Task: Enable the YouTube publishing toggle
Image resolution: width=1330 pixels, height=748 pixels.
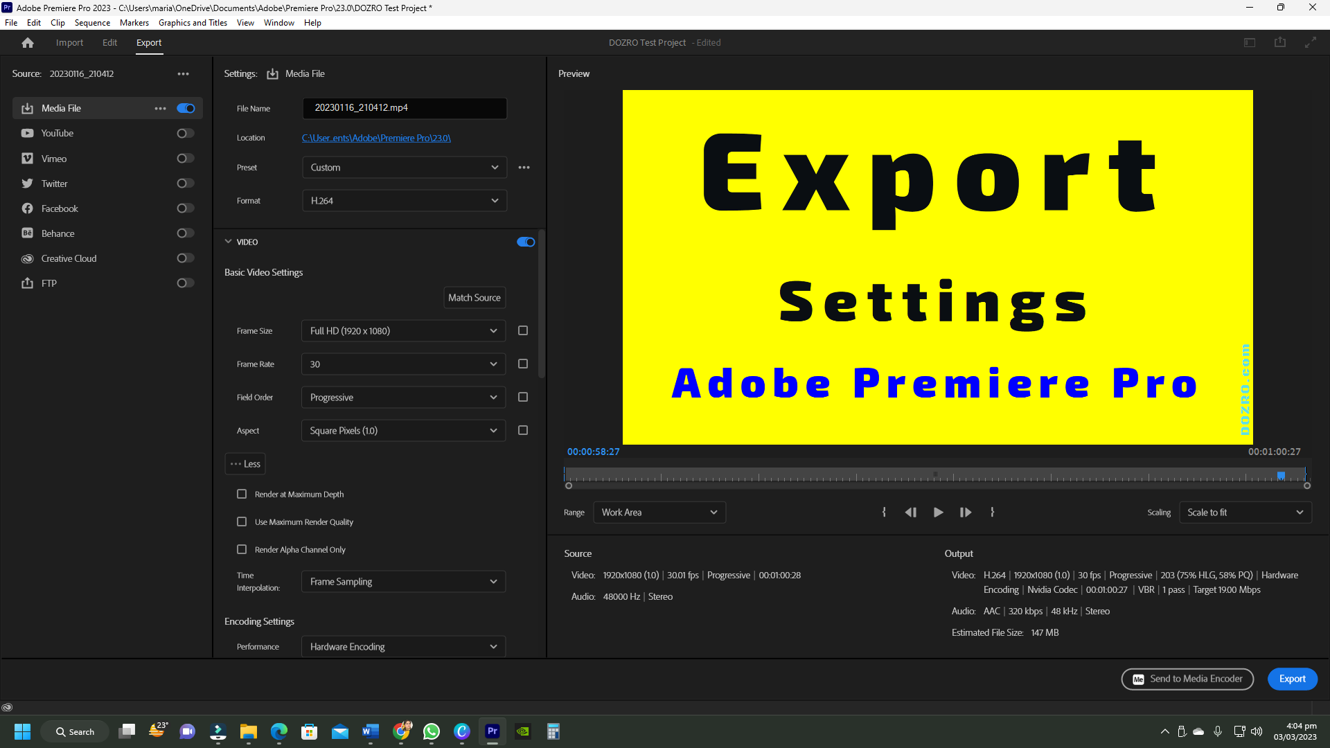Action: point(184,133)
